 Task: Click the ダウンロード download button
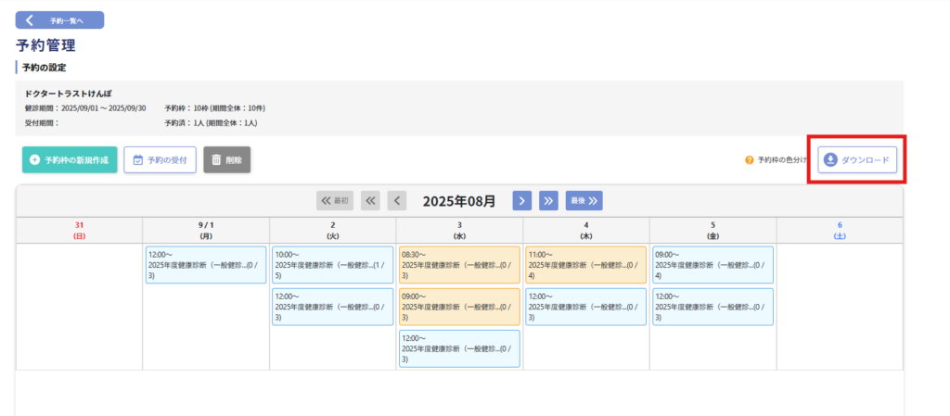857,160
